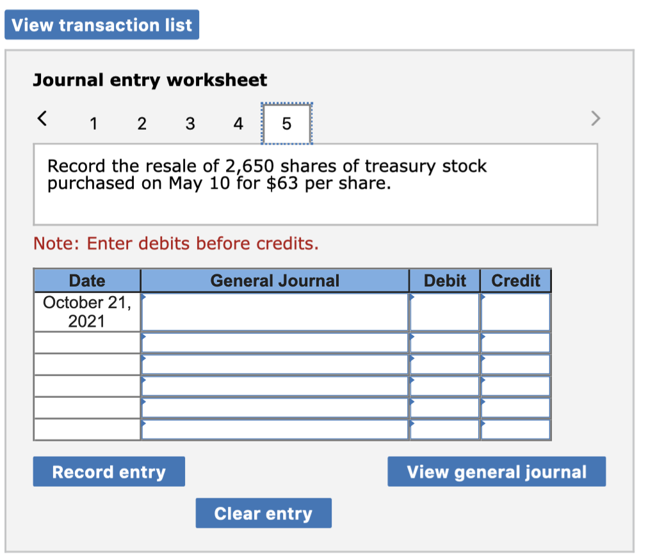This screenshot has width=648, height=559.
Task: Click the left navigation chevron arrow
Action: coord(42,118)
